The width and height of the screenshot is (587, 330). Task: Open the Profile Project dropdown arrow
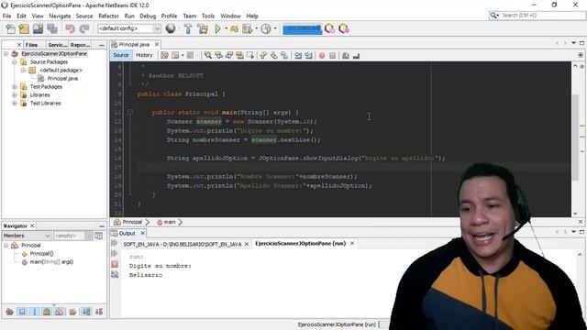(x=257, y=28)
